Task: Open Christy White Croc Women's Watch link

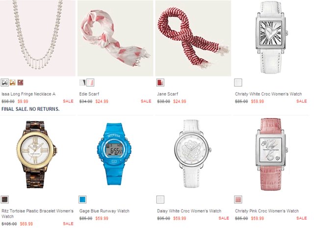Action: coord(268,94)
